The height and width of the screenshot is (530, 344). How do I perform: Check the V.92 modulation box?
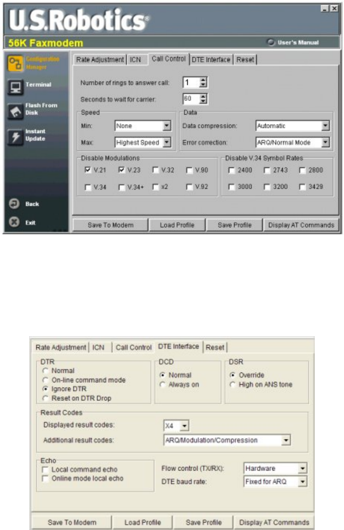coord(189,187)
